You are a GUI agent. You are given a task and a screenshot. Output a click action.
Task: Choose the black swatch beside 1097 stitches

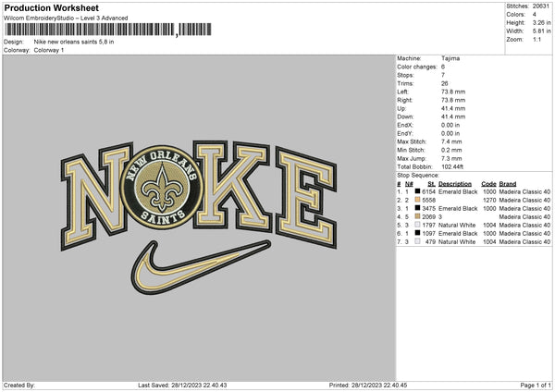tap(417, 233)
